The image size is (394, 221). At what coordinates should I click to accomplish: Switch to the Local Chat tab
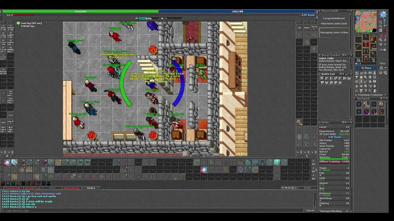pos(13,188)
